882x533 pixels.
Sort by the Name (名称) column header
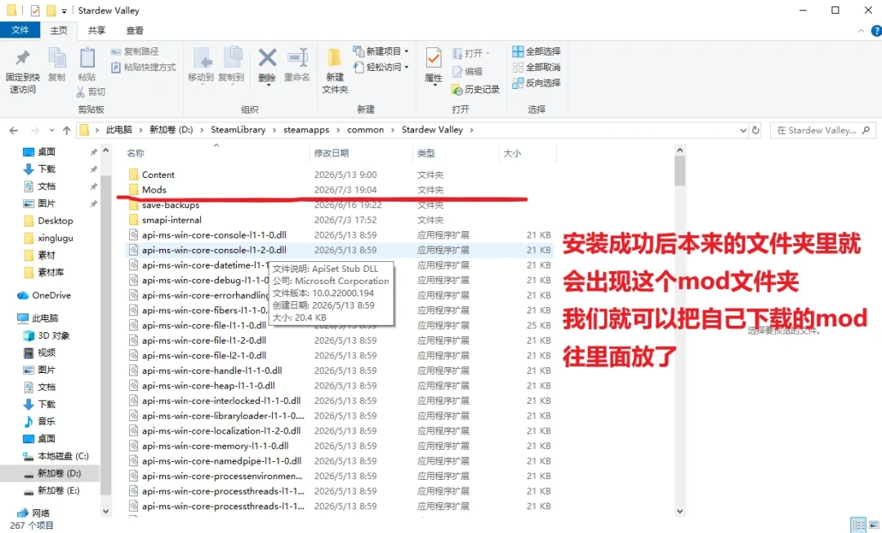[x=136, y=153]
